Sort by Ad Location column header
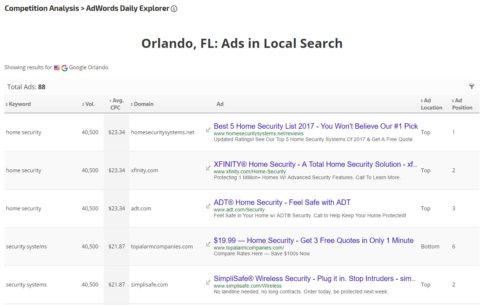The width and height of the screenshot is (485, 305). 432,104
